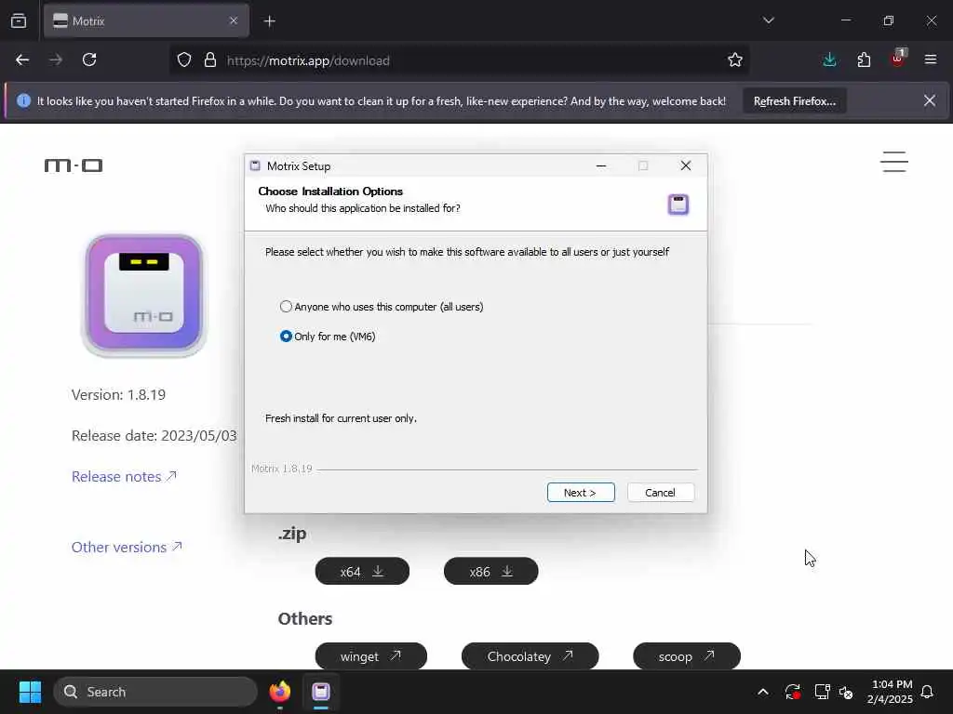Switch to the Motrix tab
This screenshot has height=714, width=953.
pyautogui.click(x=146, y=21)
